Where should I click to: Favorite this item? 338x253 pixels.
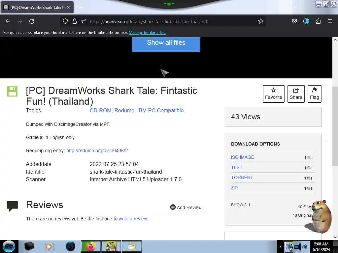pyautogui.click(x=274, y=94)
